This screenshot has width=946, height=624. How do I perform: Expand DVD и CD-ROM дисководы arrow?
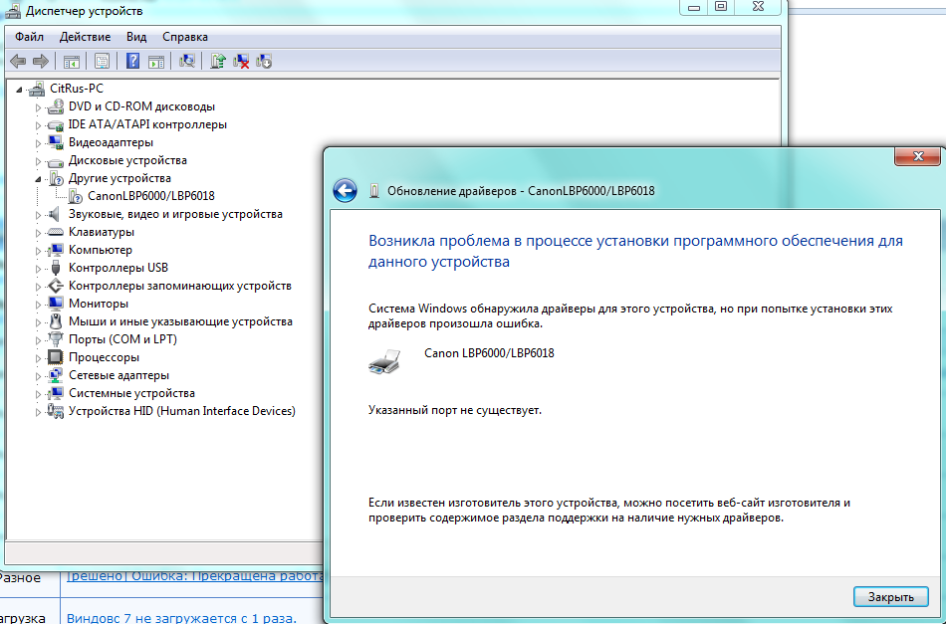(x=38, y=107)
